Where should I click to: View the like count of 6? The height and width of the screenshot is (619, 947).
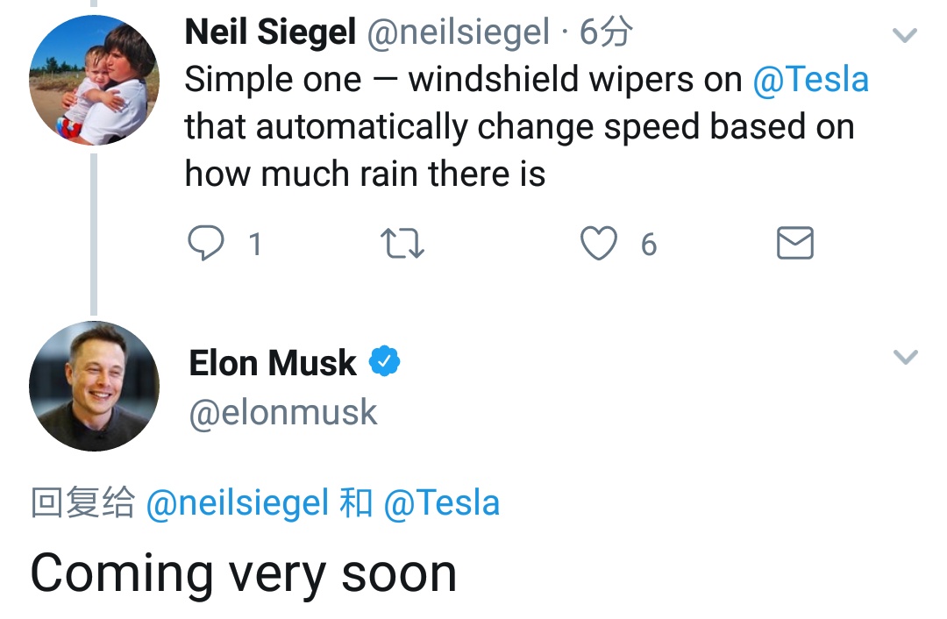click(x=649, y=245)
